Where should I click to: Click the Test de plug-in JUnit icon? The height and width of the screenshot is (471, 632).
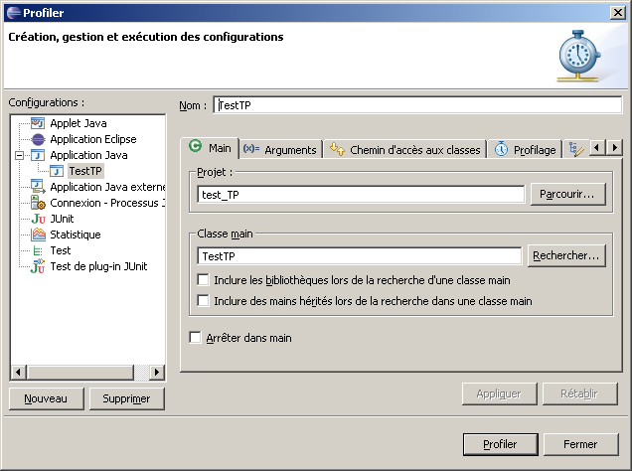(x=38, y=266)
